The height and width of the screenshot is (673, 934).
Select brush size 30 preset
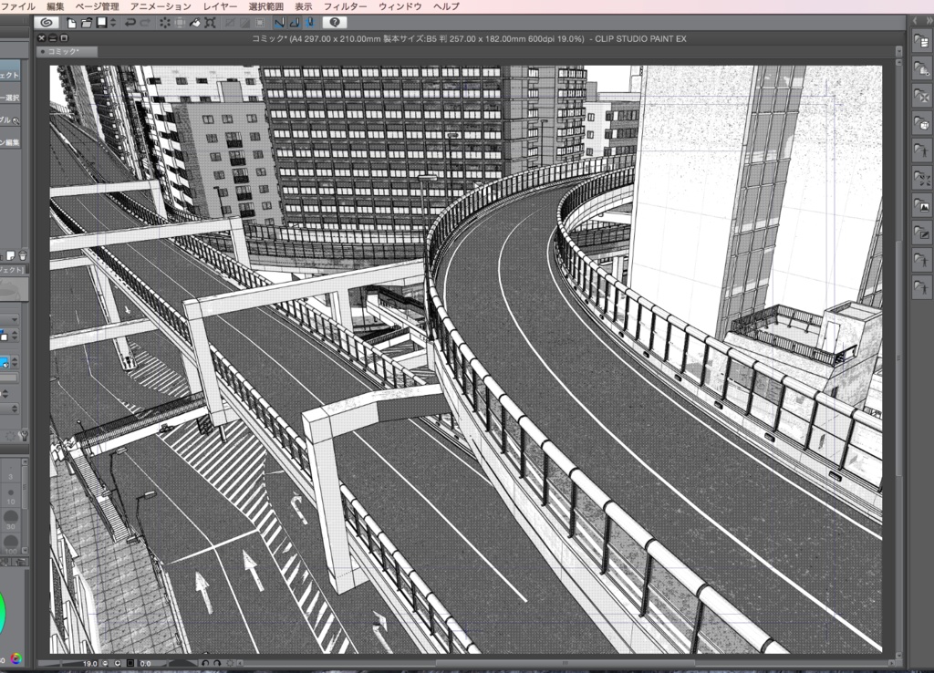(x=11, y=521)
